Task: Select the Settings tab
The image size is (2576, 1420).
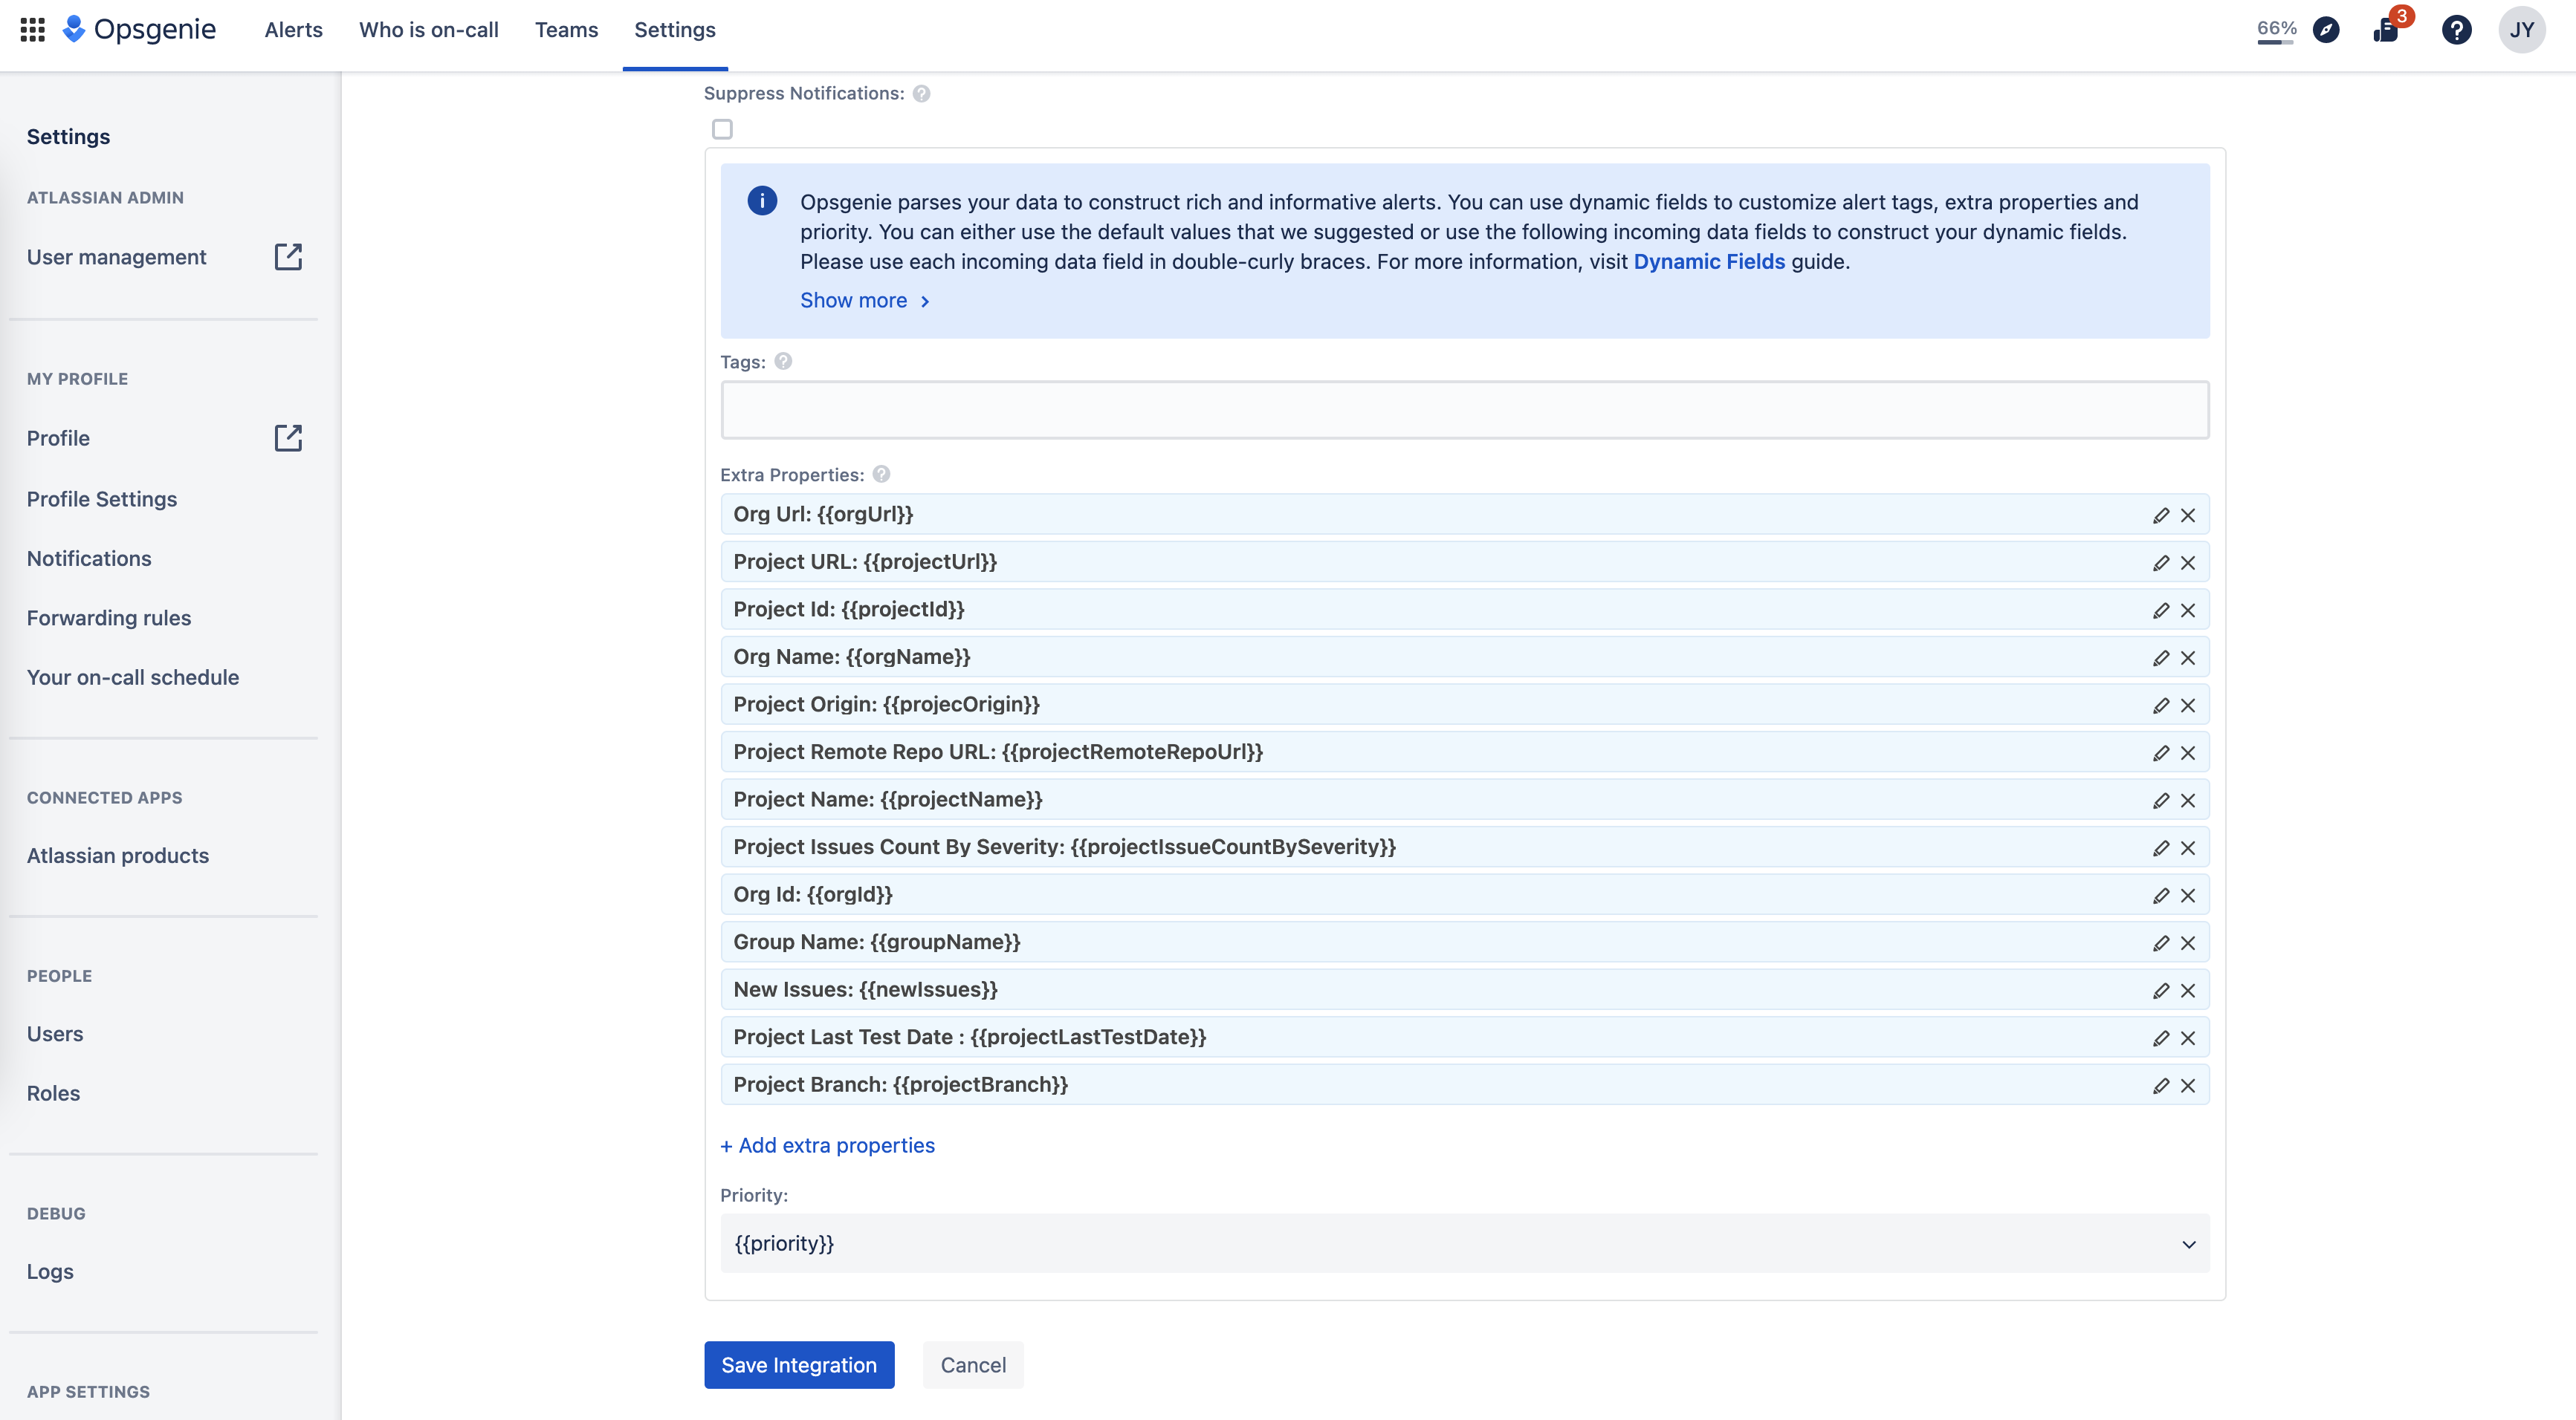Action: click(x=675, y=30)
